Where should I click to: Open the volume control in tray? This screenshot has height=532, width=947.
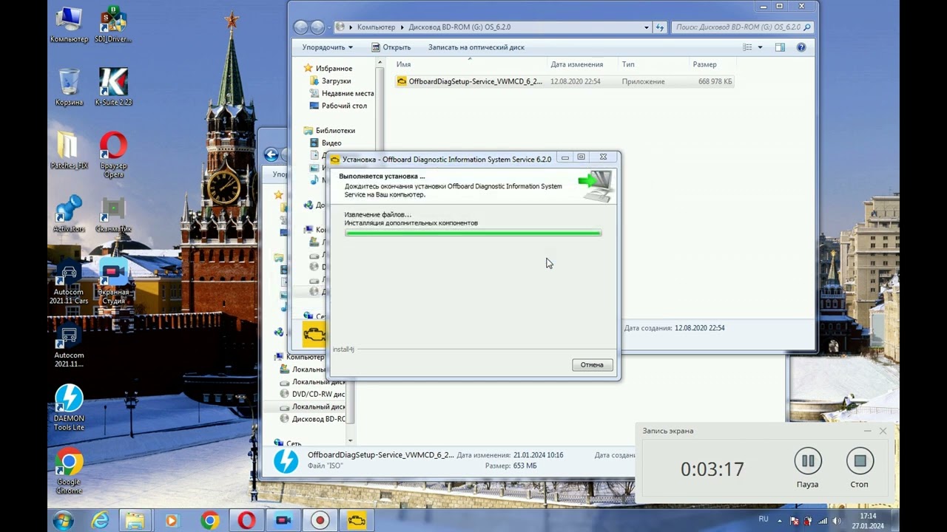point(835,521)
